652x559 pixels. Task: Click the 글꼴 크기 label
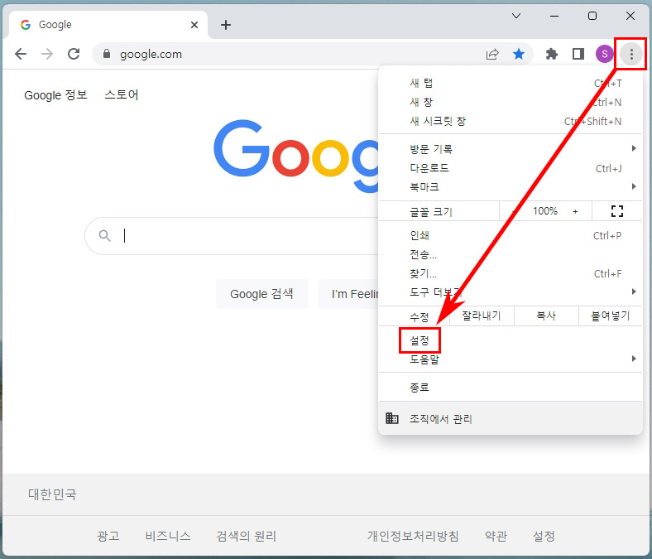431,212
